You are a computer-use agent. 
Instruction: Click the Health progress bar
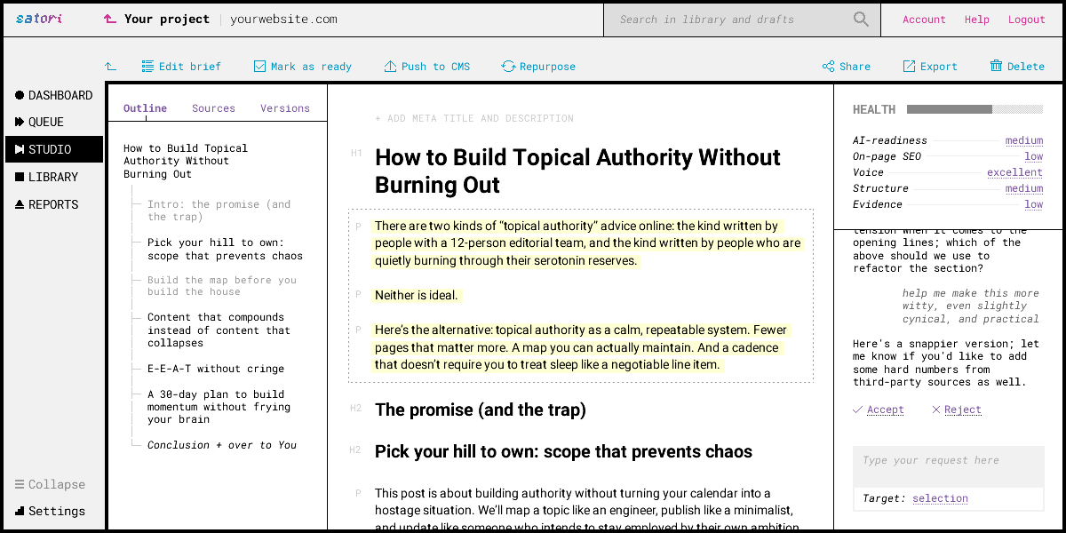(x=975, y=109)
